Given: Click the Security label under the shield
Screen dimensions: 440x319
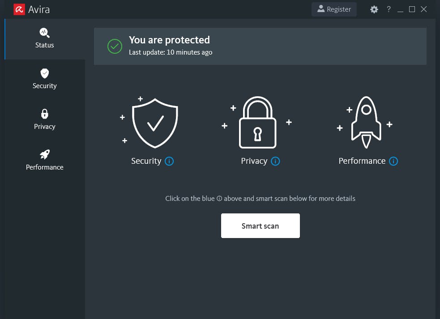Looking at the screenshot, I should point(146,161).
